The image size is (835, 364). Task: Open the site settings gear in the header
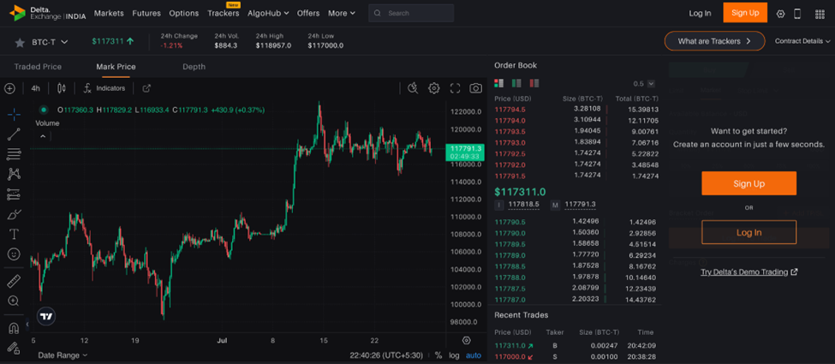(781, 14)
